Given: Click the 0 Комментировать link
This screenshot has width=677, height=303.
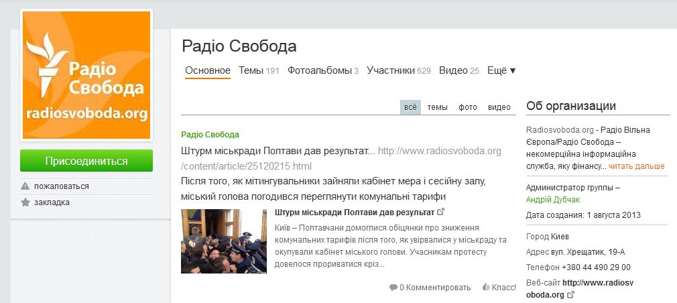Looking at the screenshot, I should 435,288.
